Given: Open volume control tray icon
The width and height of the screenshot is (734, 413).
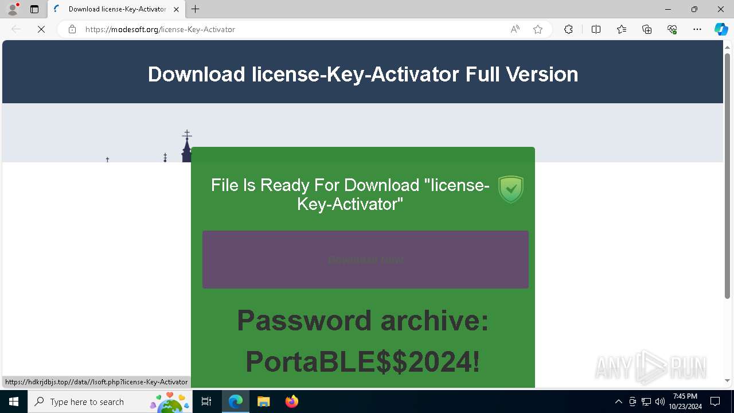Looking at the screenshot, I should coord(659,402).
